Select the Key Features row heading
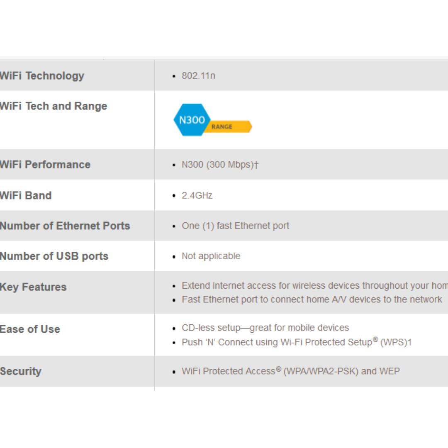 point(33,287)
